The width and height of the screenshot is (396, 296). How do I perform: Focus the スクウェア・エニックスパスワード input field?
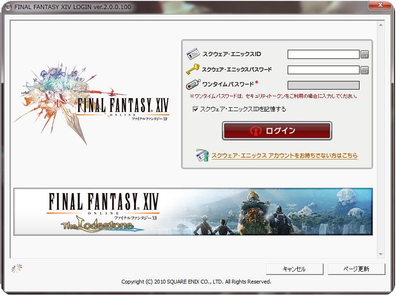(x=324, y=70)
